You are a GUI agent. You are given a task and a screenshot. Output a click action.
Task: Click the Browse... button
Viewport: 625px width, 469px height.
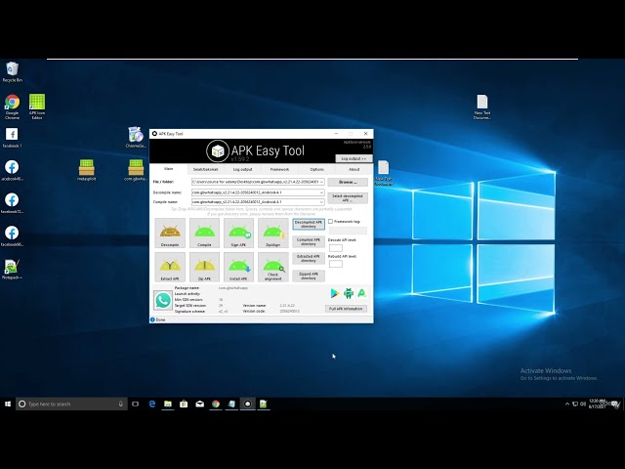click(348, 183)
